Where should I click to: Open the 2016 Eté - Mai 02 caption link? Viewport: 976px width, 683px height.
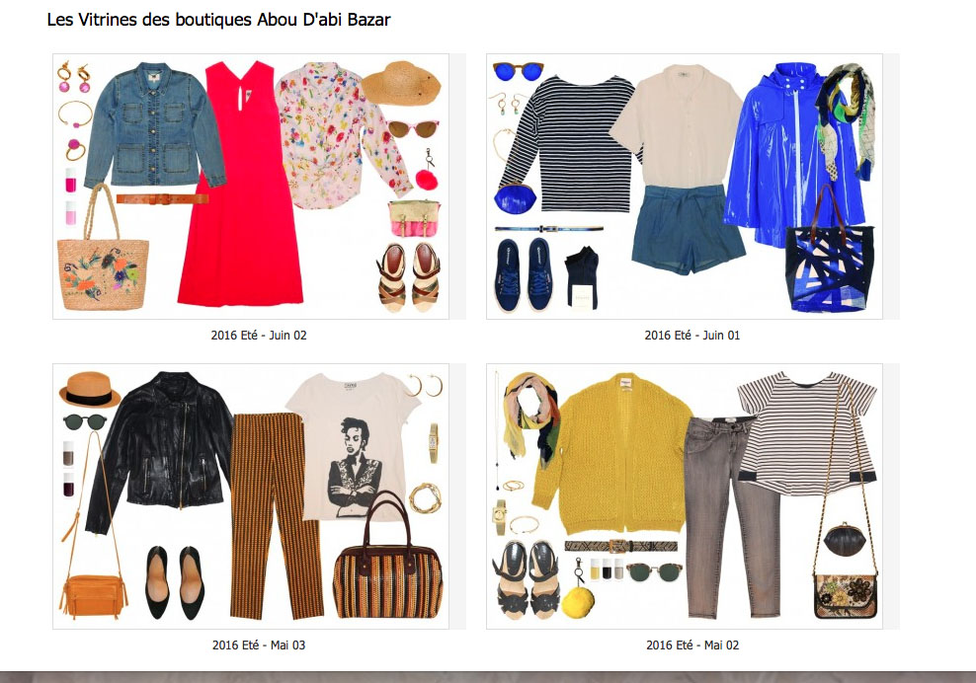692,645
